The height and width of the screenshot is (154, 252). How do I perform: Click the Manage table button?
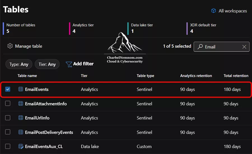(x=25, y=46)
